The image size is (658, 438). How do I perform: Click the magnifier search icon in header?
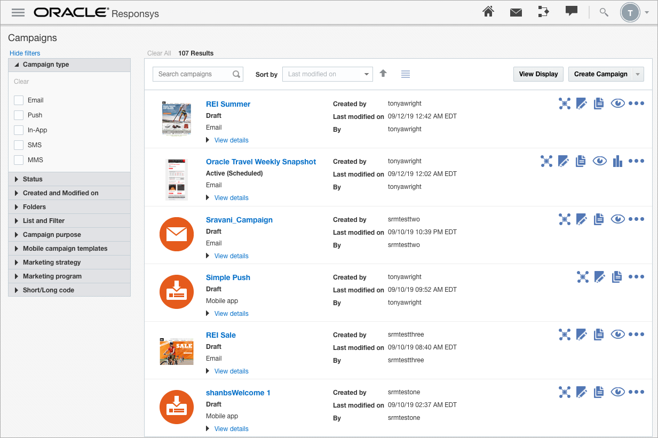604,12
